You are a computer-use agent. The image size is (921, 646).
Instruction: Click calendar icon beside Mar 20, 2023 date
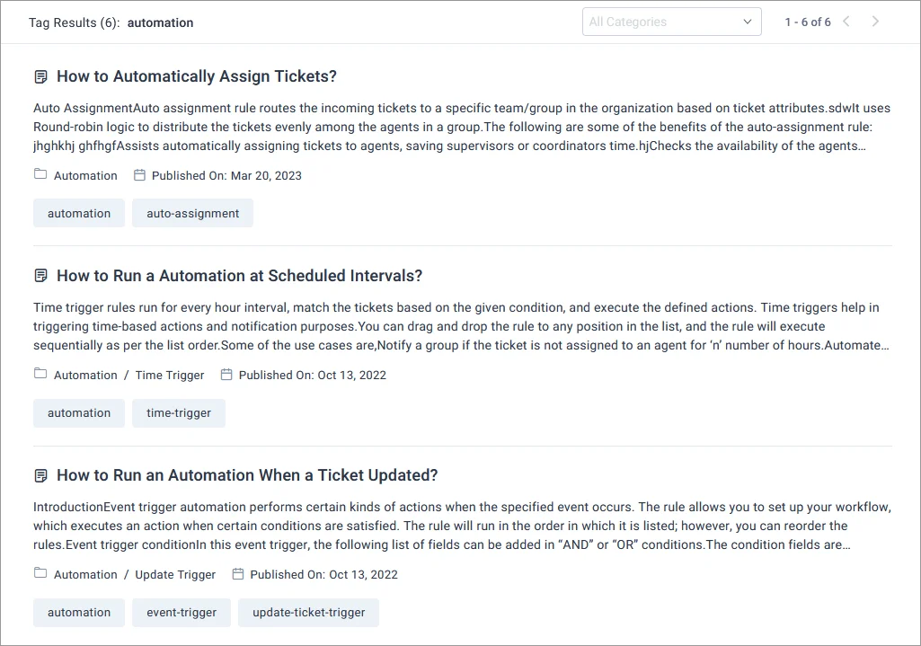click(139, 175)
